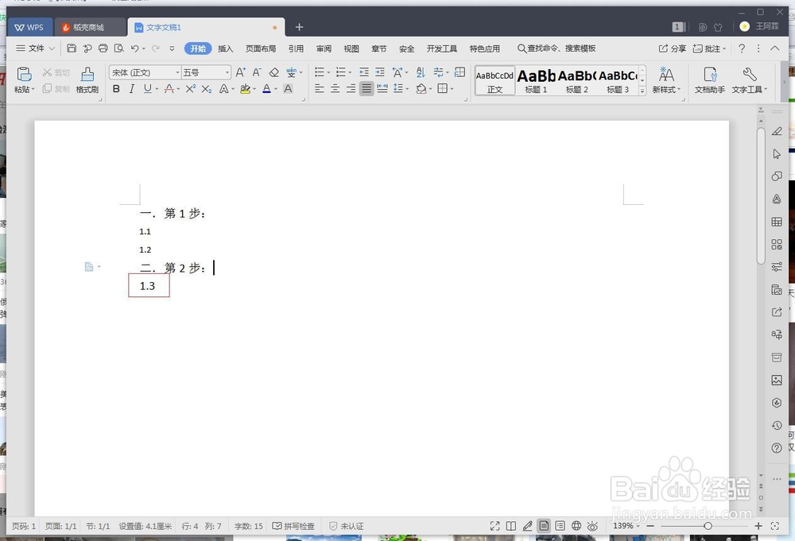795x541 pixels.
Task: Enable spell check in status bar
Action: pyautogui.click(x=293, y=526)
